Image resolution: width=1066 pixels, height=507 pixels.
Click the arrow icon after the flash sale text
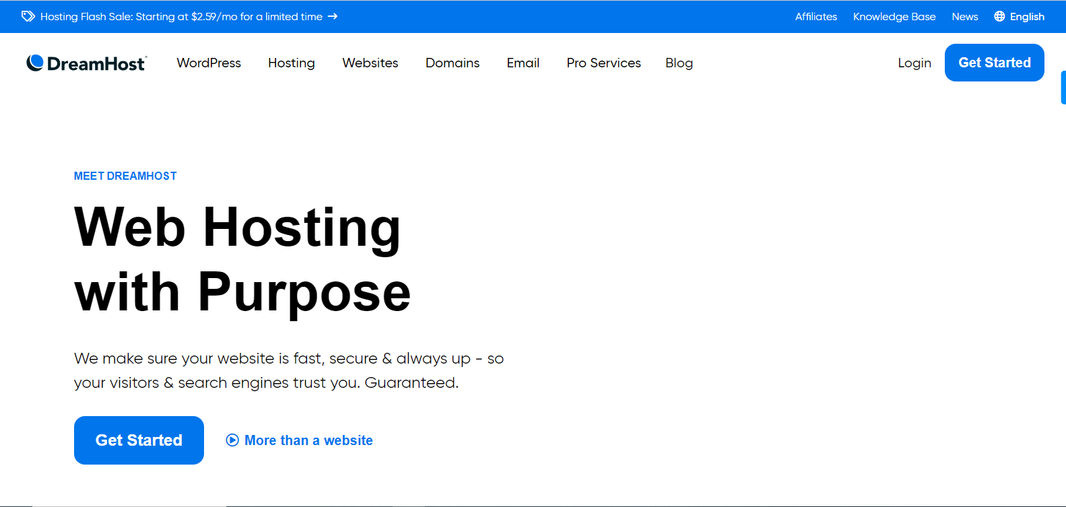click(x=333, y=16)
